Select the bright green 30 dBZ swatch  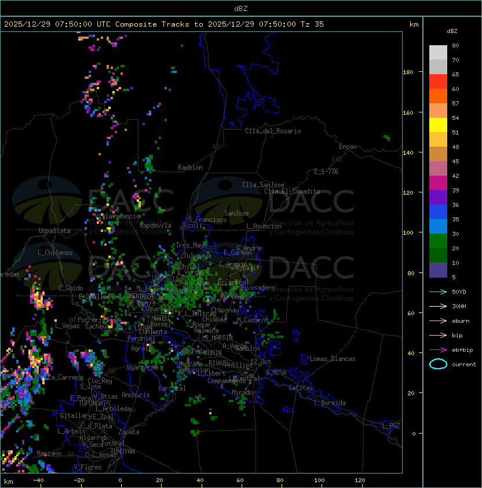click(x=438, y=241)
